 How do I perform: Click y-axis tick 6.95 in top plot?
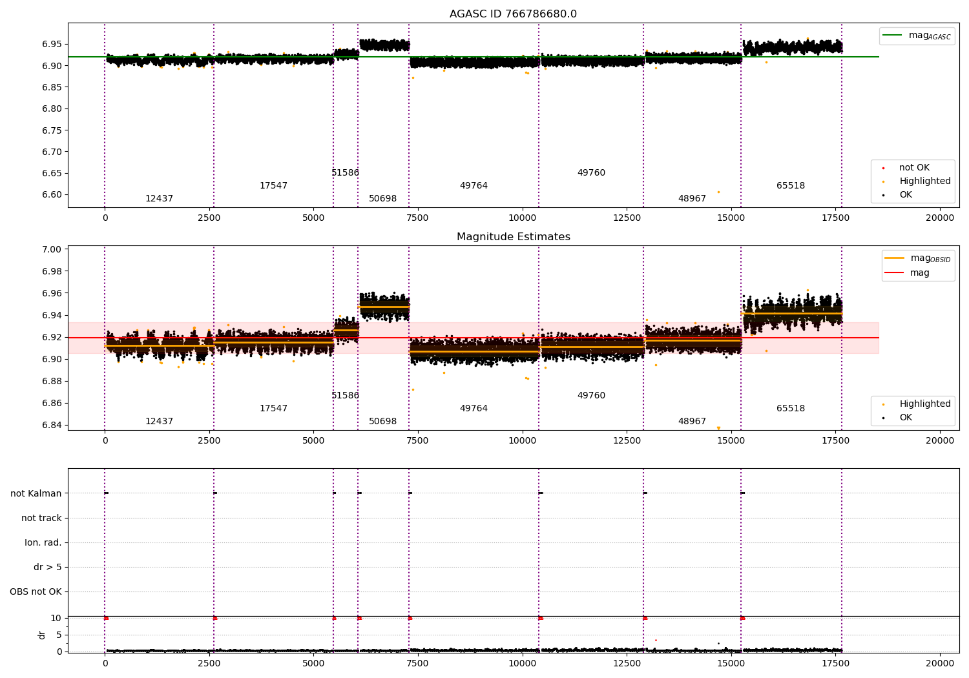[x=52, y=45]
